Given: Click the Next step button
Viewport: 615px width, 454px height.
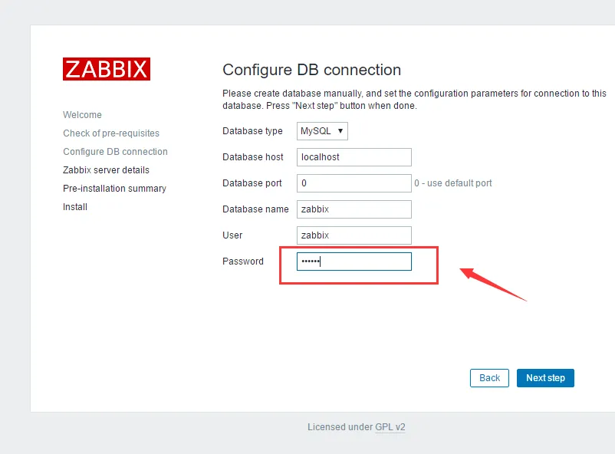Looking at the screenshot, I should 545,378.
